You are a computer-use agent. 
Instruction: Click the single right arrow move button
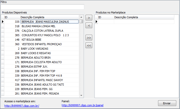(89, 18)
